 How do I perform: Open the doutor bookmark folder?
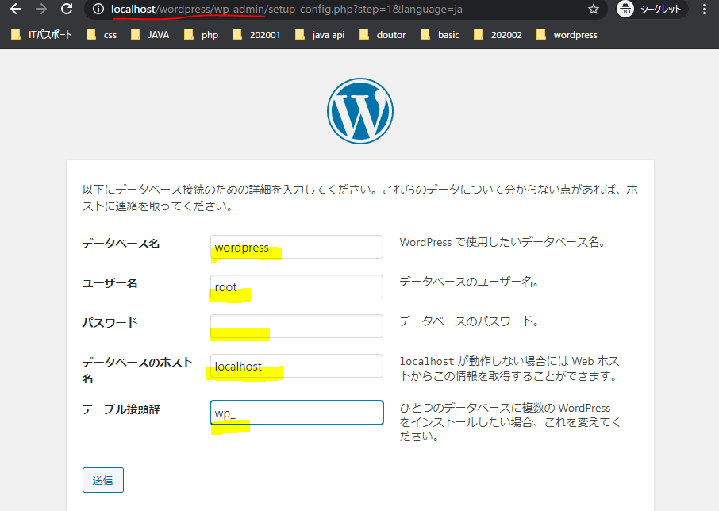click(x=383, y=35)
